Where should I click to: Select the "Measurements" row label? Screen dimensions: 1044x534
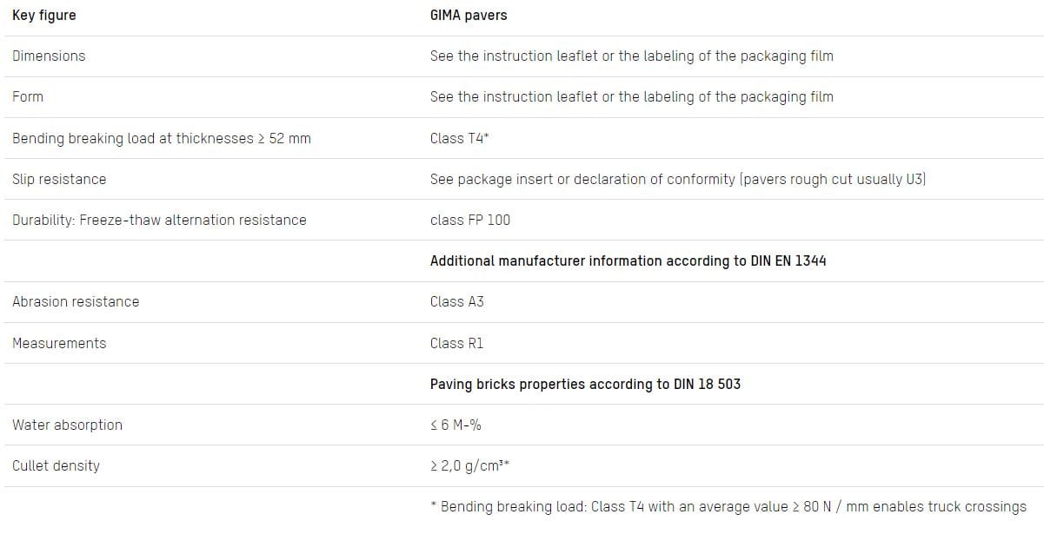(x=59, y=343)
